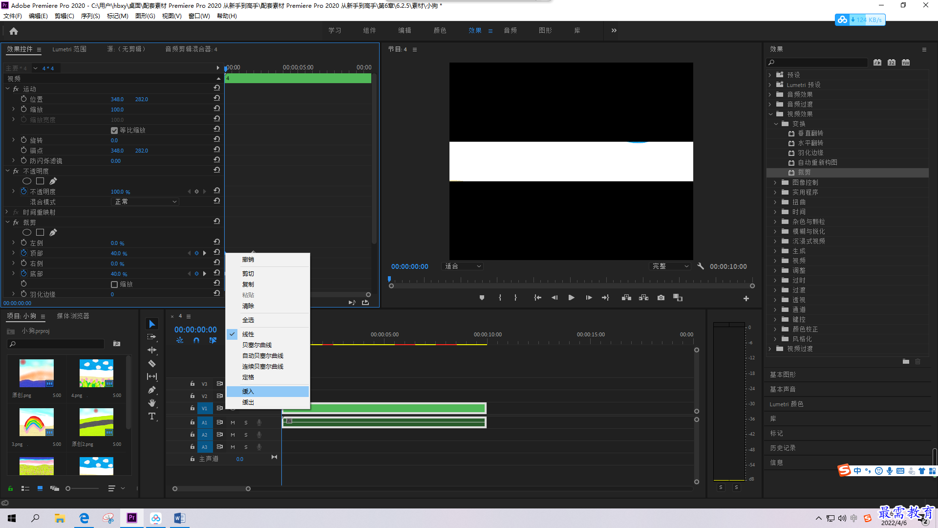Open the blend mode dropdown
The height and width of the screenshot is (528, 938).
click(x=145, y=202)
